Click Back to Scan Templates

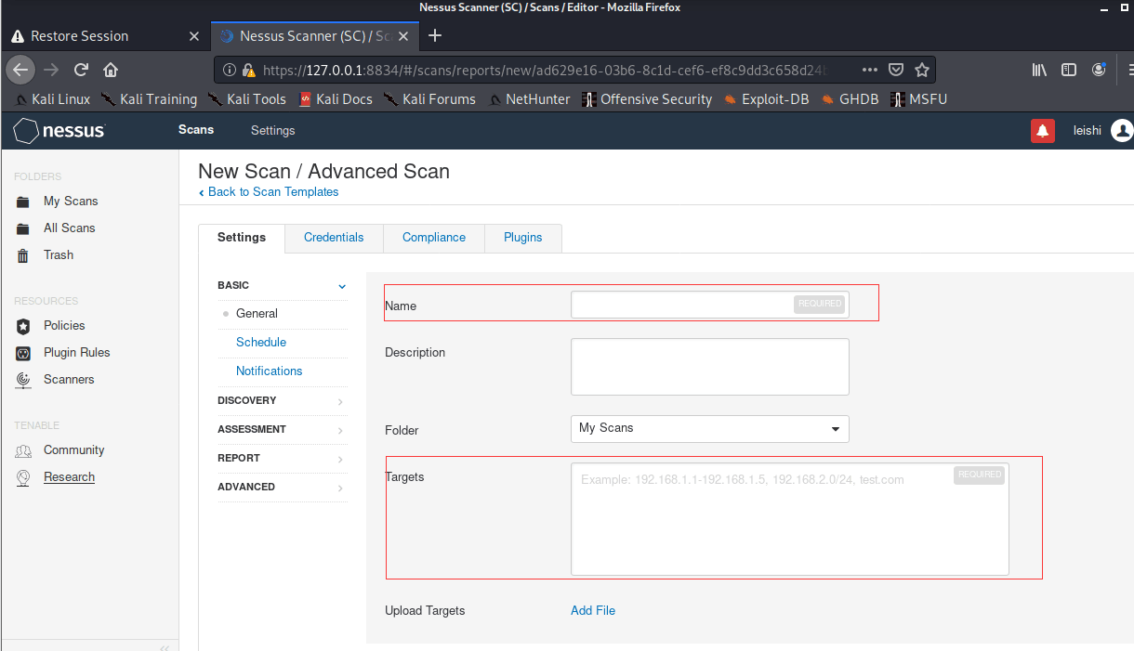(x=269, y=192)
